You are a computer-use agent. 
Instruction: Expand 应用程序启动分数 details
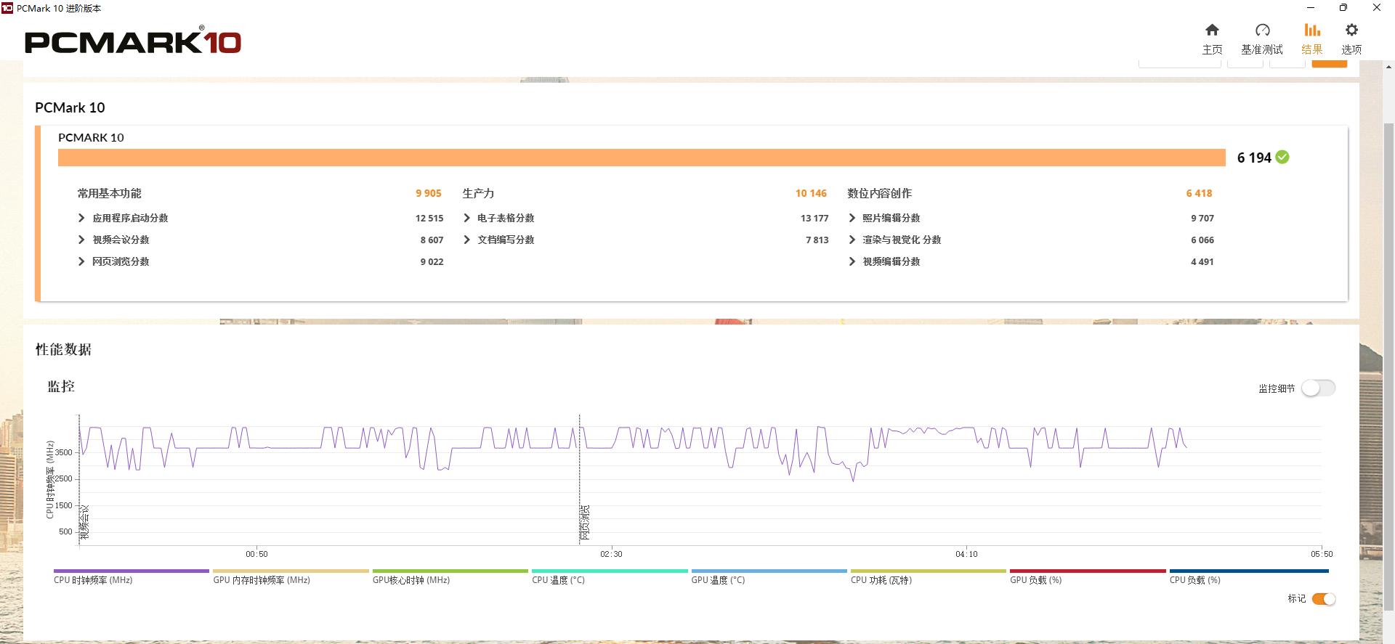tap(81, 218)
